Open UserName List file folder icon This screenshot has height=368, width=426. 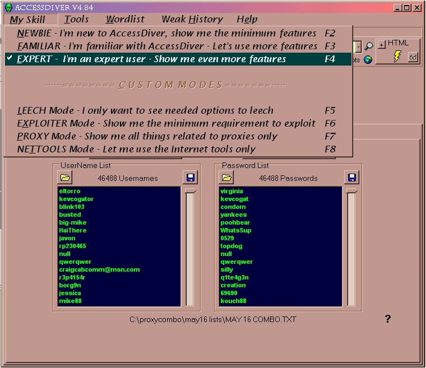[x=65, y=178]
